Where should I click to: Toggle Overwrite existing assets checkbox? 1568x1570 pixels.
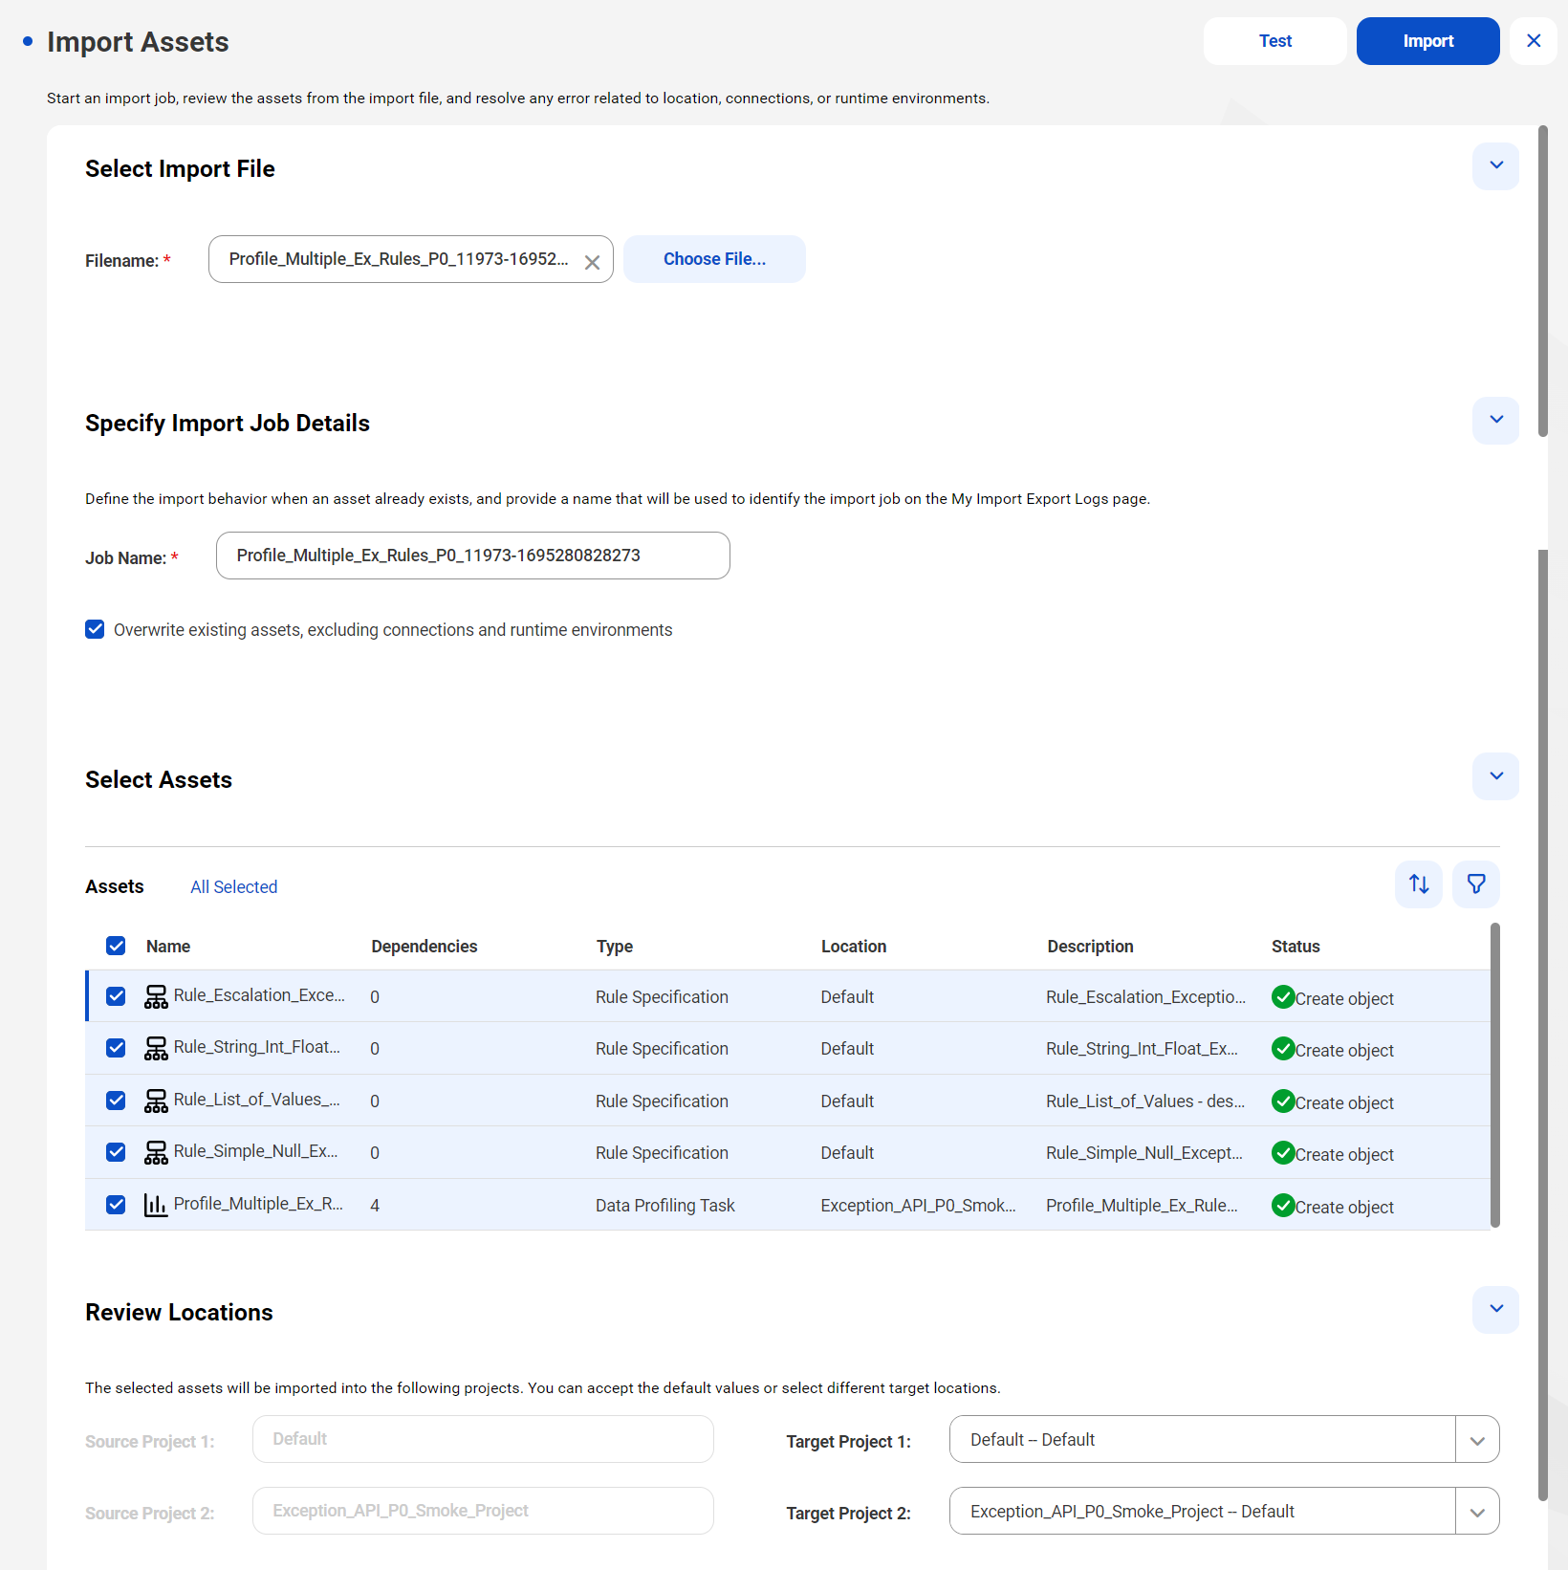point(95,629)
